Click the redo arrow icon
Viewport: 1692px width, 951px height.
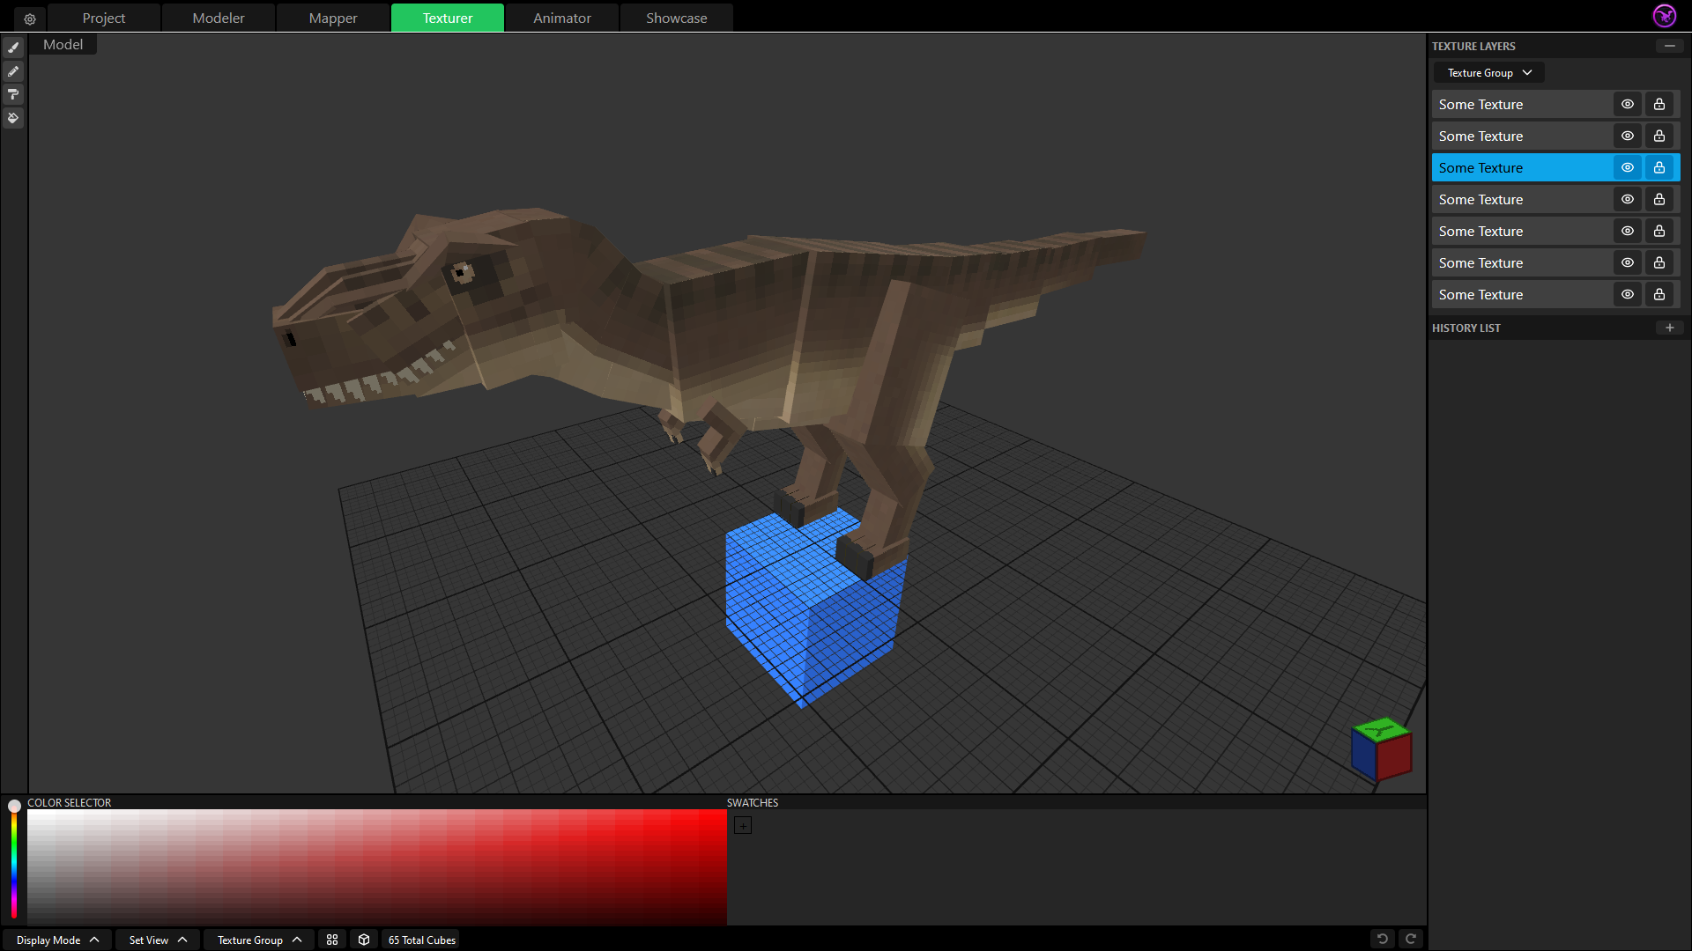point(1410,939)
